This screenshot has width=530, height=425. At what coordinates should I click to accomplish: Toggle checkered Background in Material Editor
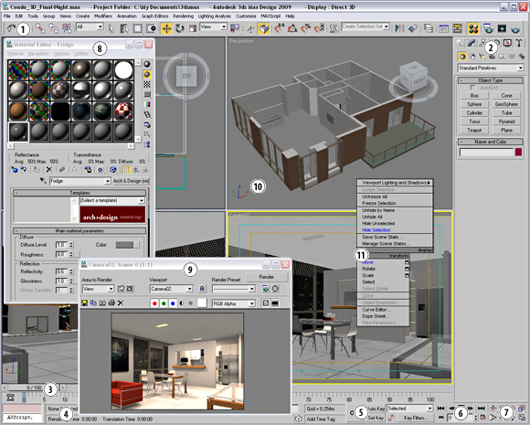[147, 84]
